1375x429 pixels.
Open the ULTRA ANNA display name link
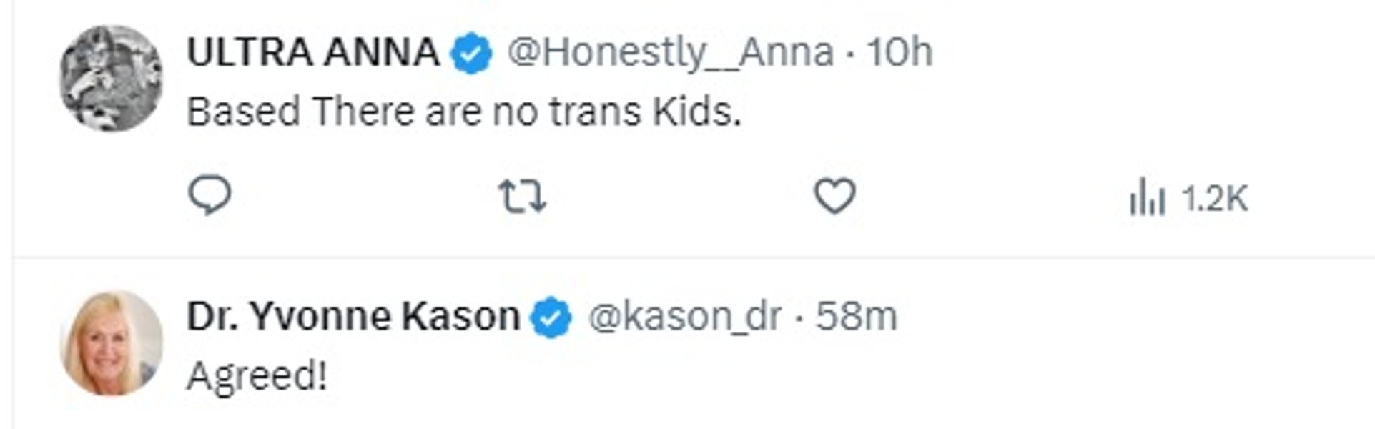pos(313,52)
